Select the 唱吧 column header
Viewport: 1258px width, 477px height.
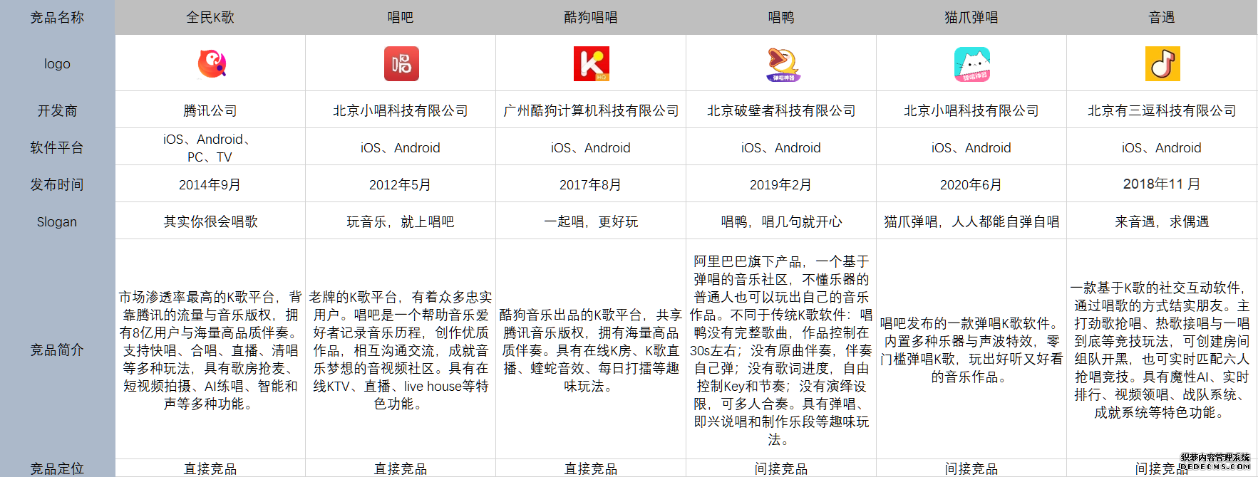tap(401, 17)
